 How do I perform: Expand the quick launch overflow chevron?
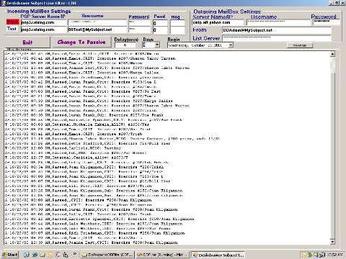pos(75,254)
